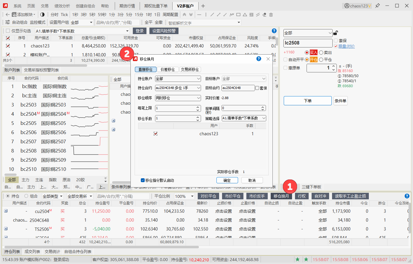Uncheck the chaos123 row checkbox in the account list

[8, 46]
